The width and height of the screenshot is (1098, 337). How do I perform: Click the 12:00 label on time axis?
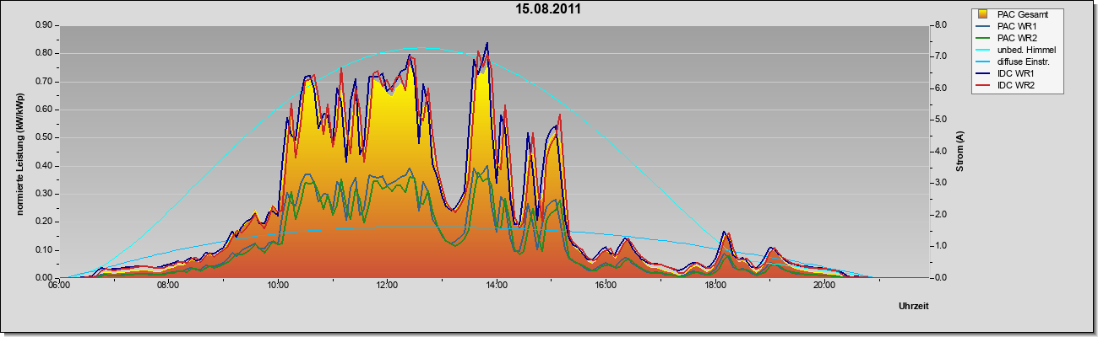coord(388,287)
